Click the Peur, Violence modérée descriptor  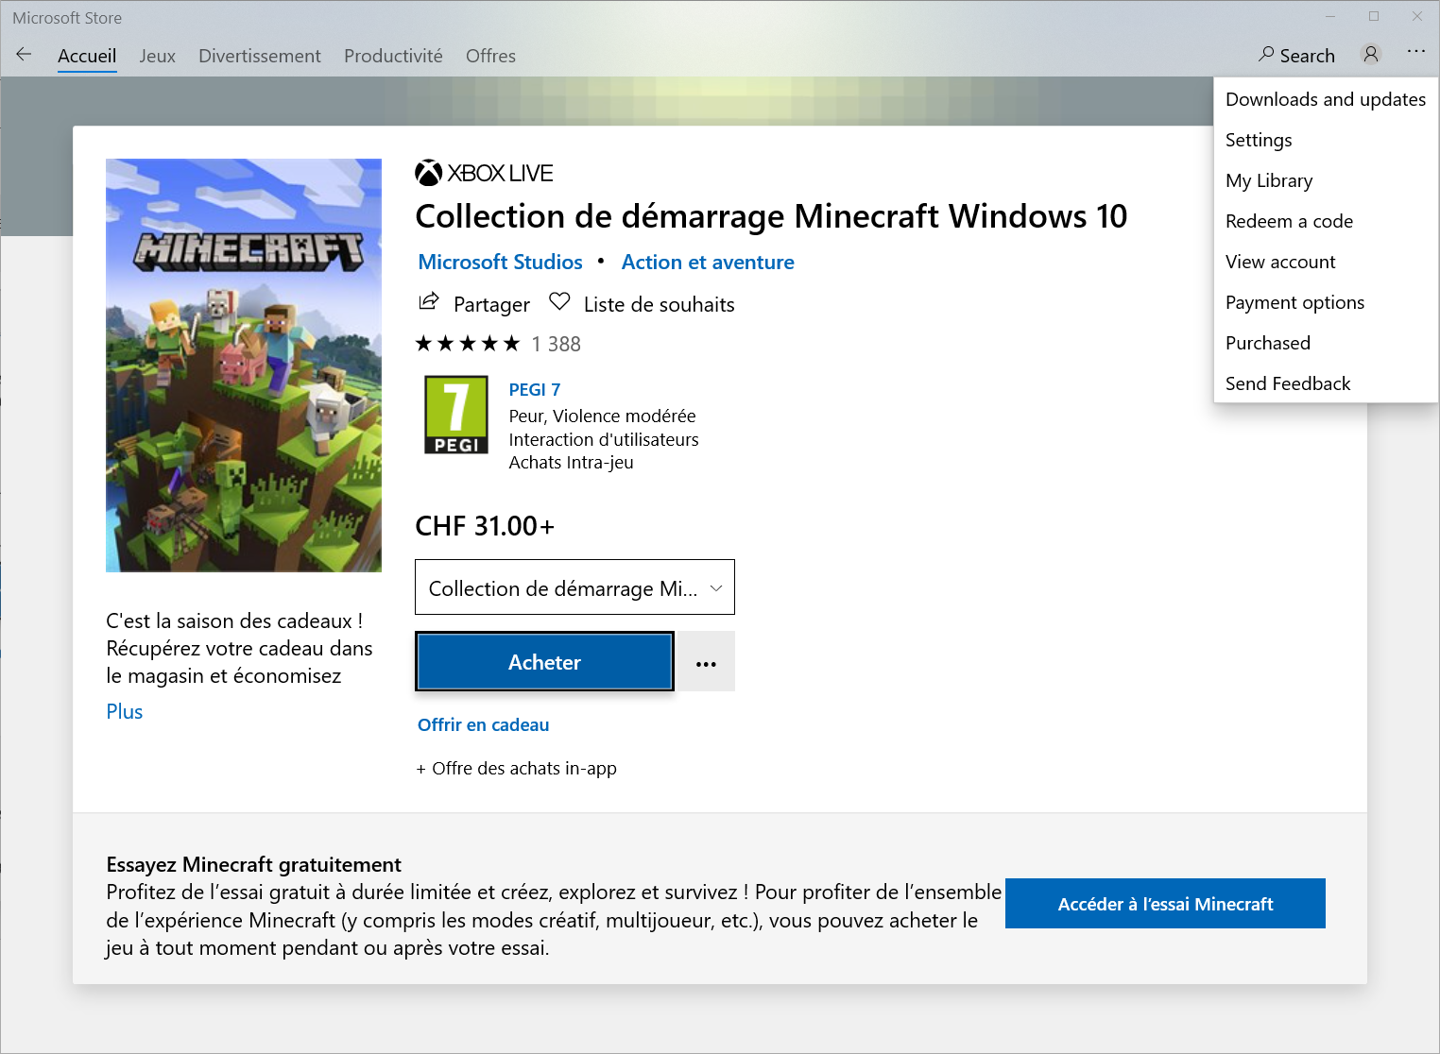602,416
